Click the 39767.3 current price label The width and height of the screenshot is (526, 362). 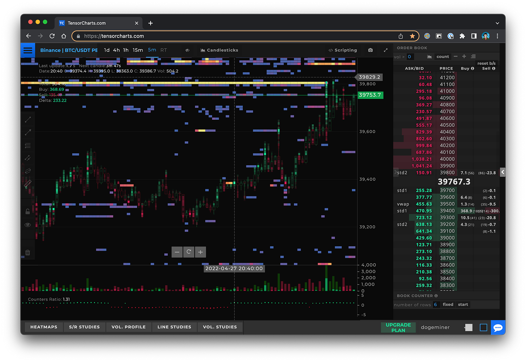[454, 182]
